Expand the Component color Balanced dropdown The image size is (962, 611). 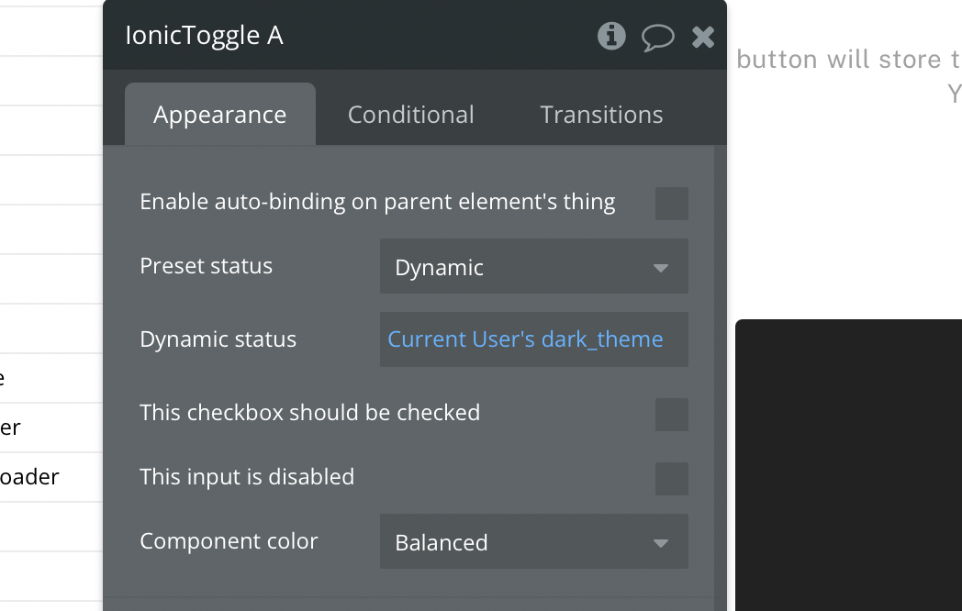533,541
